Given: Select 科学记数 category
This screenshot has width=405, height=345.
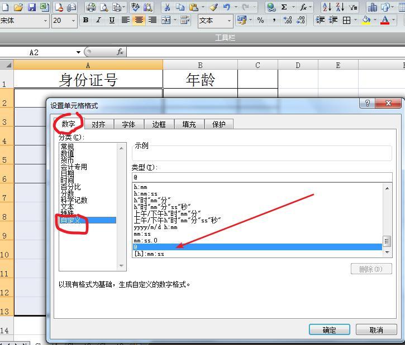Looking at the screenshot, I should [74, 200].
